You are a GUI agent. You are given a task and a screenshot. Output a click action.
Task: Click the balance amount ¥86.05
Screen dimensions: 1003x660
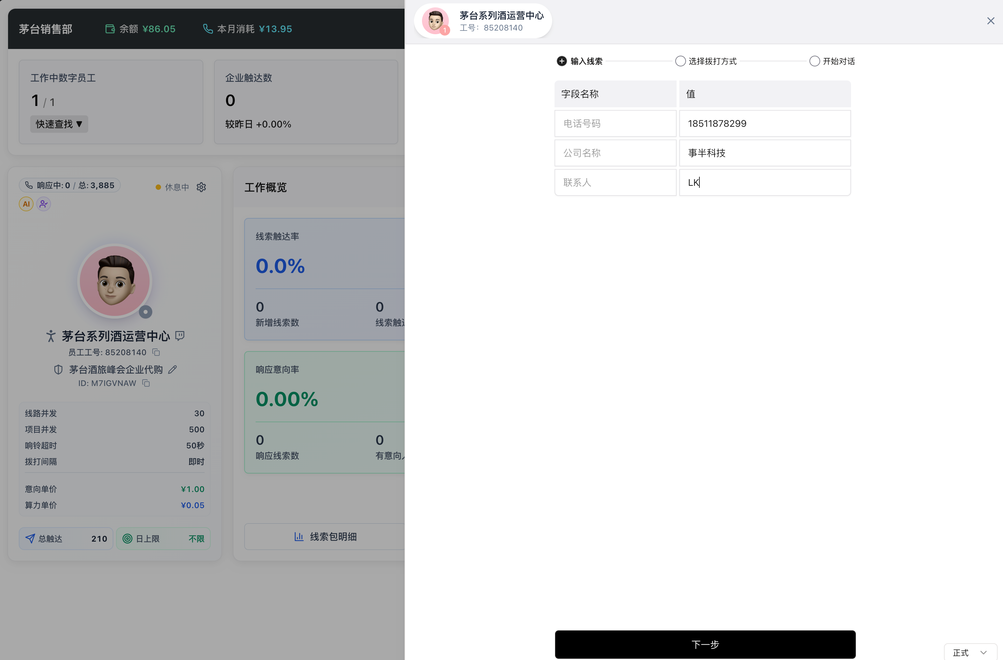(159, 29)
